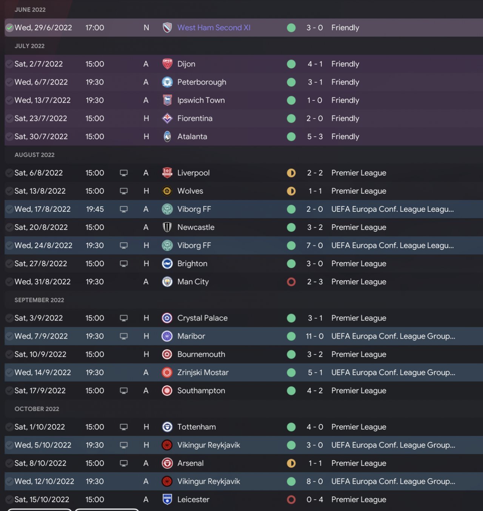Click the Dijon club badge
This screenshot has height=511, width=483.
point(167,64)
